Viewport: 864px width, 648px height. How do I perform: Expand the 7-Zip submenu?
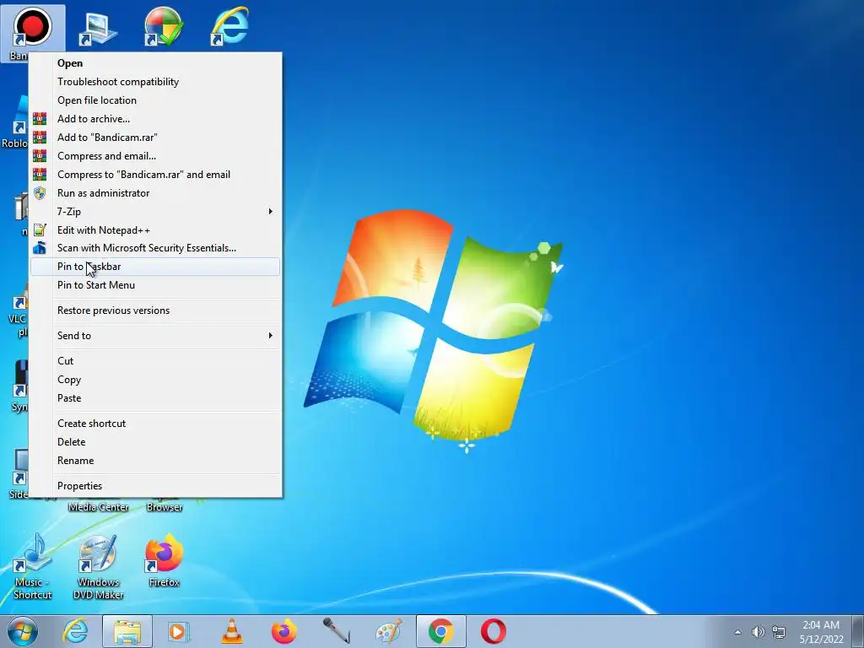tap(155, 211)
